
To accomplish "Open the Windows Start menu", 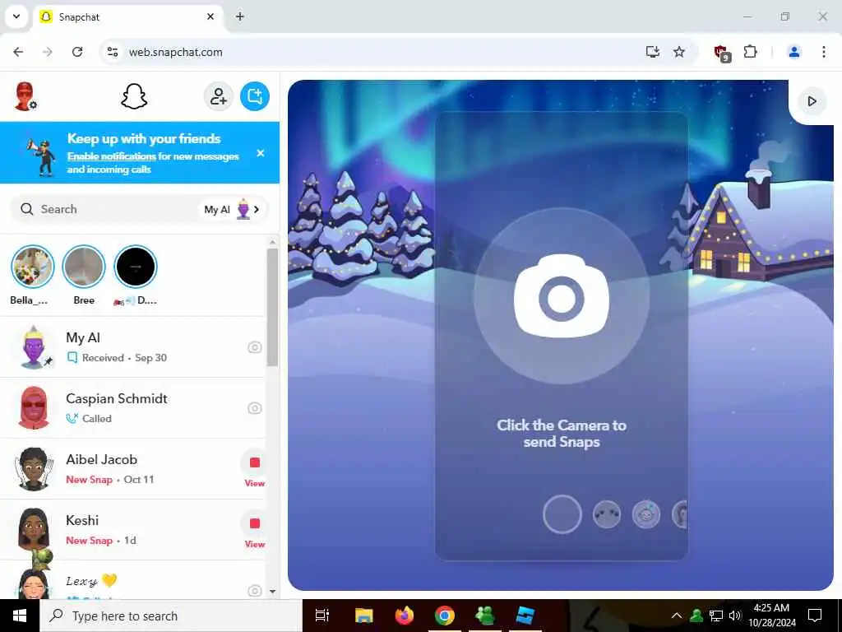I will [x=20, y=616].
